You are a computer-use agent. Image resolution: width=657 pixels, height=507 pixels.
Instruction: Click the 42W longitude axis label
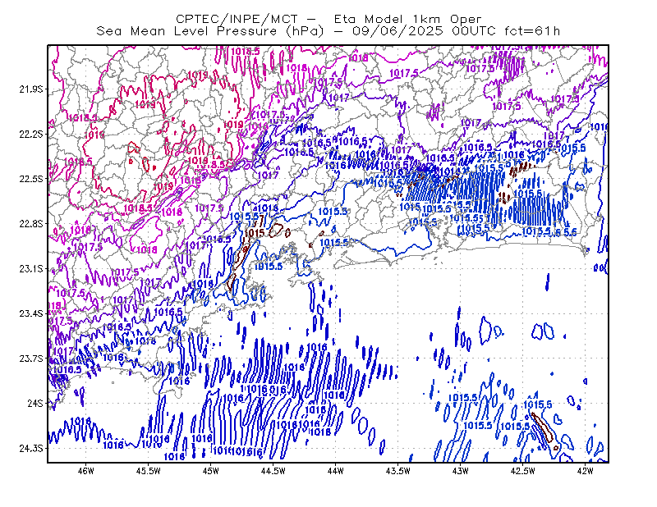pyautogui.click(x=585, y=471)
